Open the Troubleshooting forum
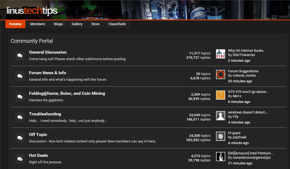The height and width of the screenshot is (169, 290). pos(45,114)
